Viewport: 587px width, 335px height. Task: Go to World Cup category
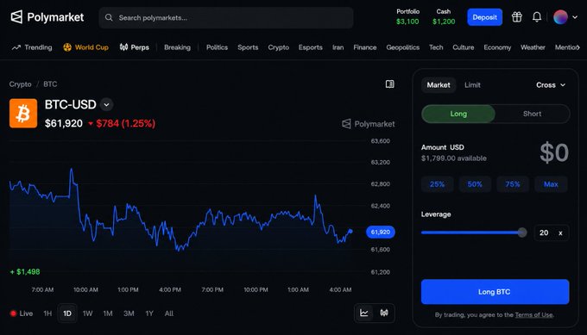tap(85, 47)
